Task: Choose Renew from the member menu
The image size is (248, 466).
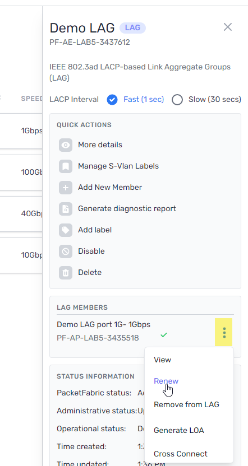Action: coord(166,381)
